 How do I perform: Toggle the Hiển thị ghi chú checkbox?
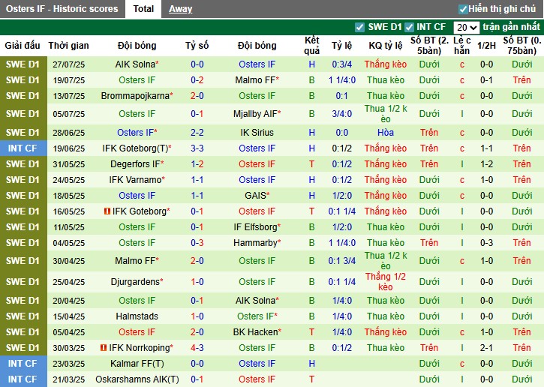[463, 9]
